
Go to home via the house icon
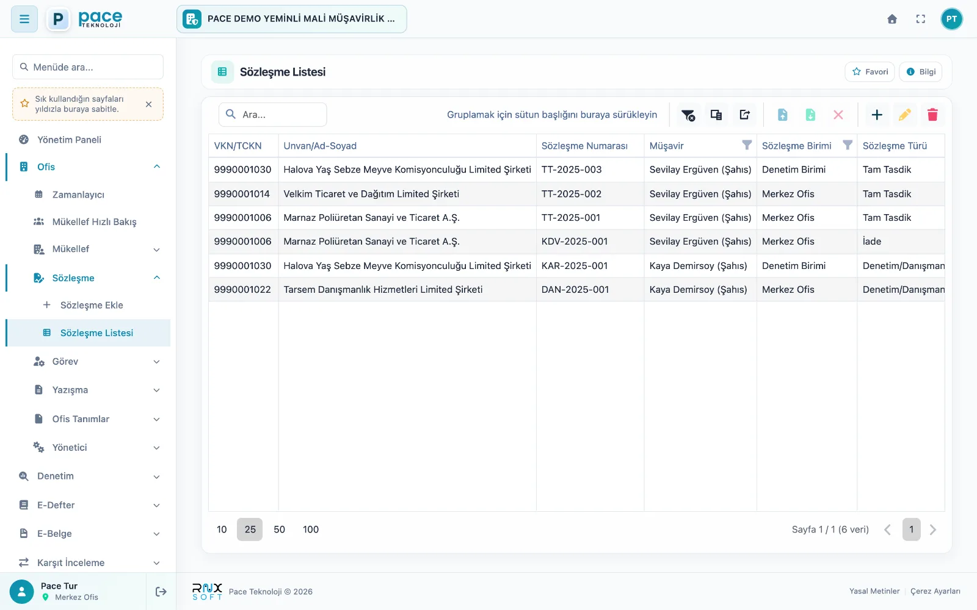click(x=892, y=19)
